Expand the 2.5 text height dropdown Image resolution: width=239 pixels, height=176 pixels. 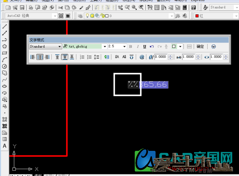pyautogui.click(x=117, y=46)
